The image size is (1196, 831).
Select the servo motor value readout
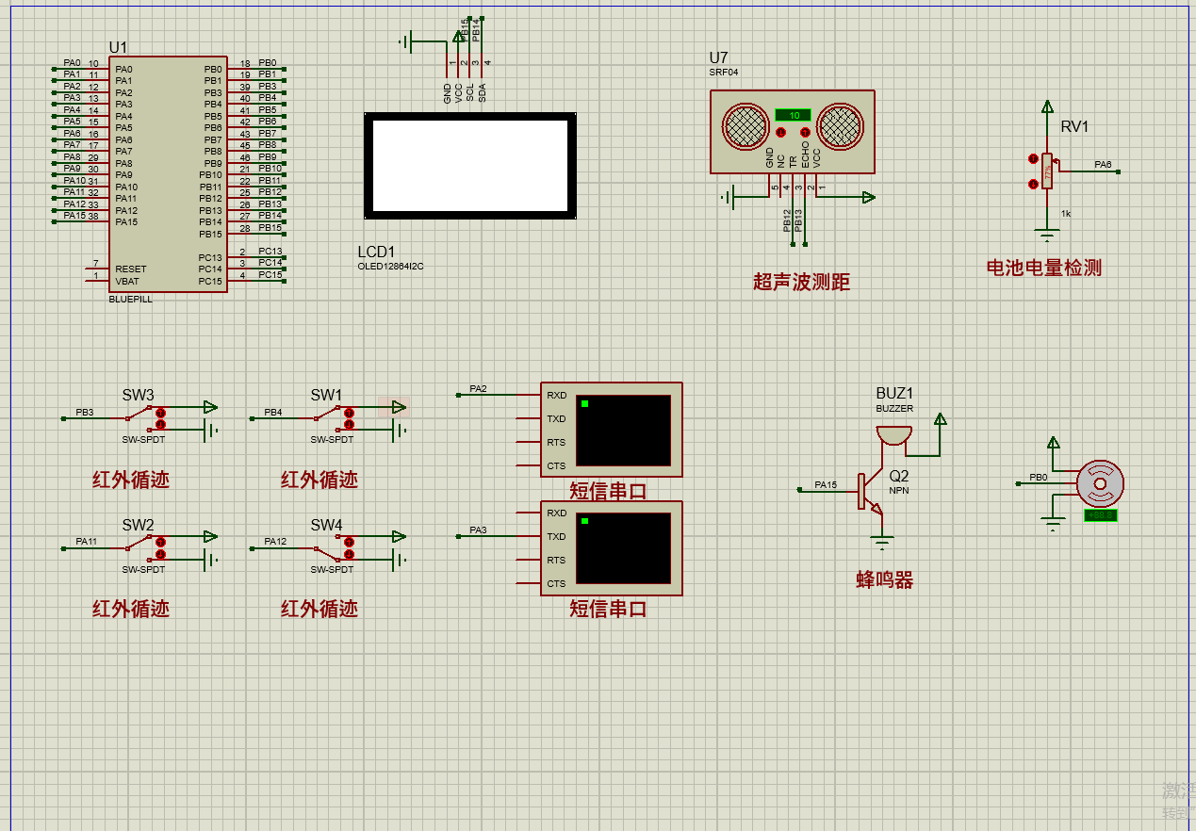pyautogui.click(x=1100, y=514)
